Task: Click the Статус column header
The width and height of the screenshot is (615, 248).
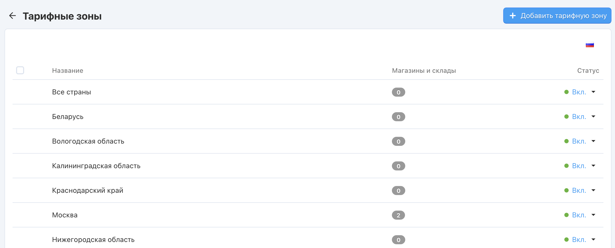Action: (x=588, y=71)
